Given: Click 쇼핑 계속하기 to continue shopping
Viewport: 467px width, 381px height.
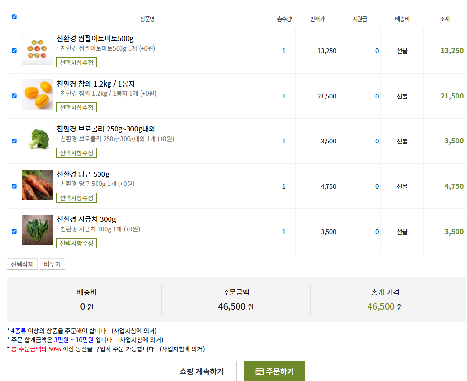Looking at the screenshot, I should click(x=202, y=370).
